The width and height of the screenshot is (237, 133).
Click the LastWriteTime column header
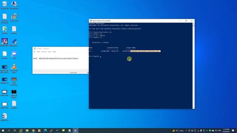click(113, 48)
